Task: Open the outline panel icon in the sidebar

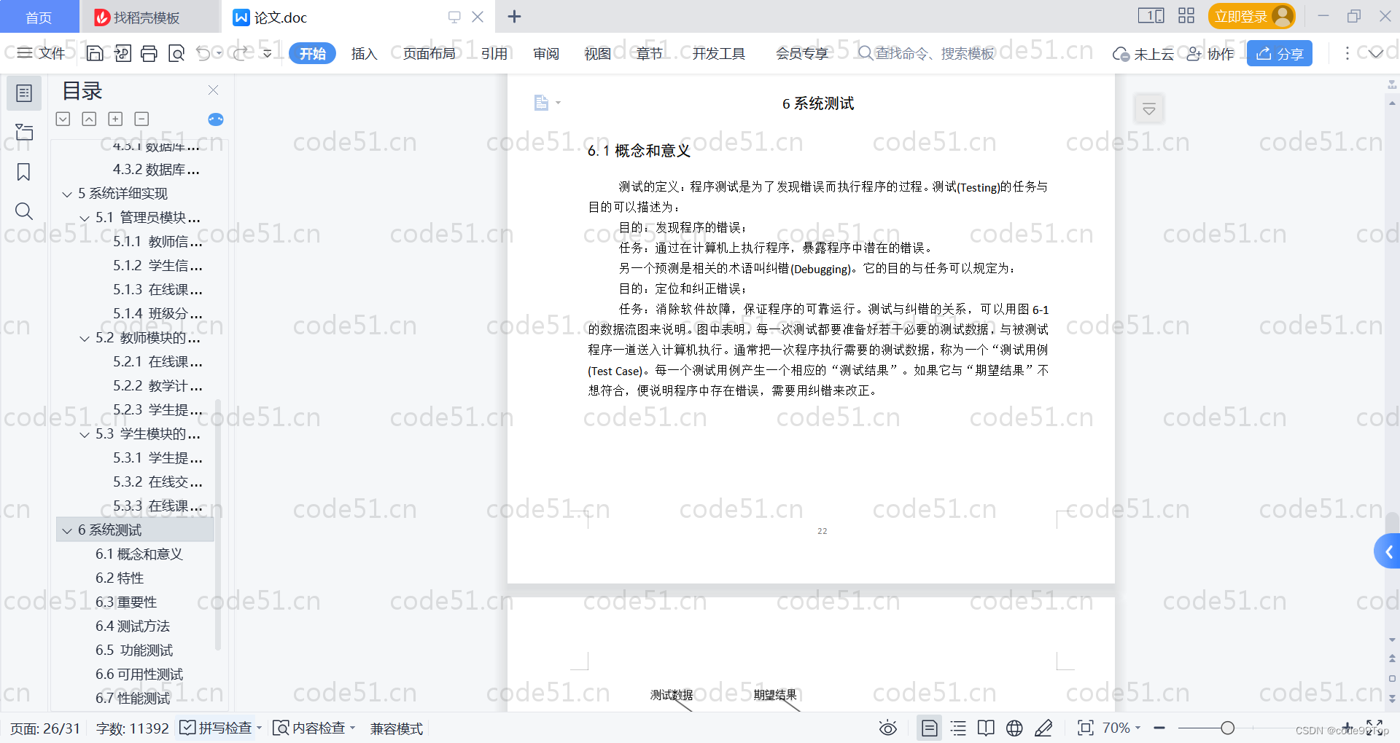Action: (24, 93)
